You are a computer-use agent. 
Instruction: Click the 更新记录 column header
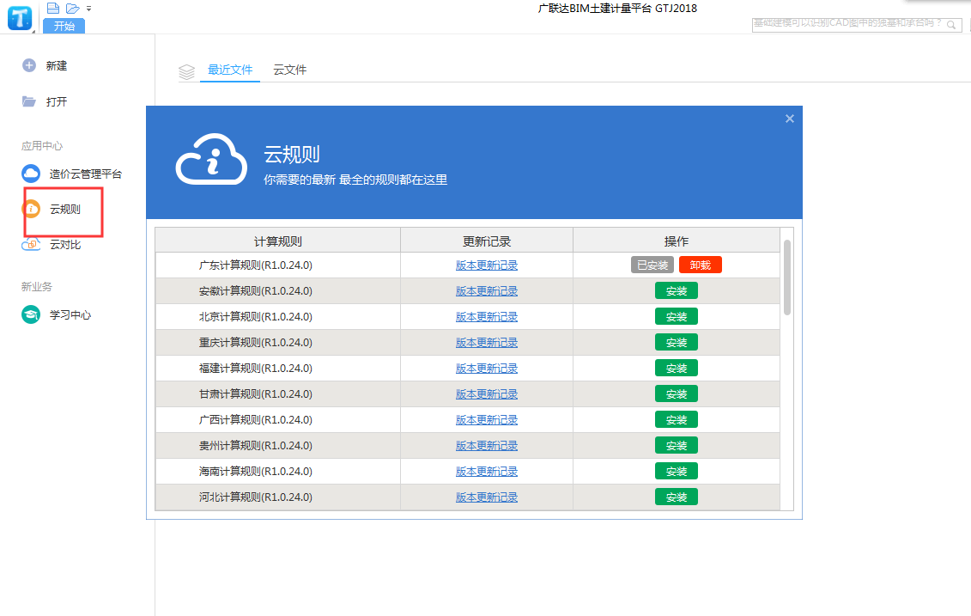pos(487,241)
